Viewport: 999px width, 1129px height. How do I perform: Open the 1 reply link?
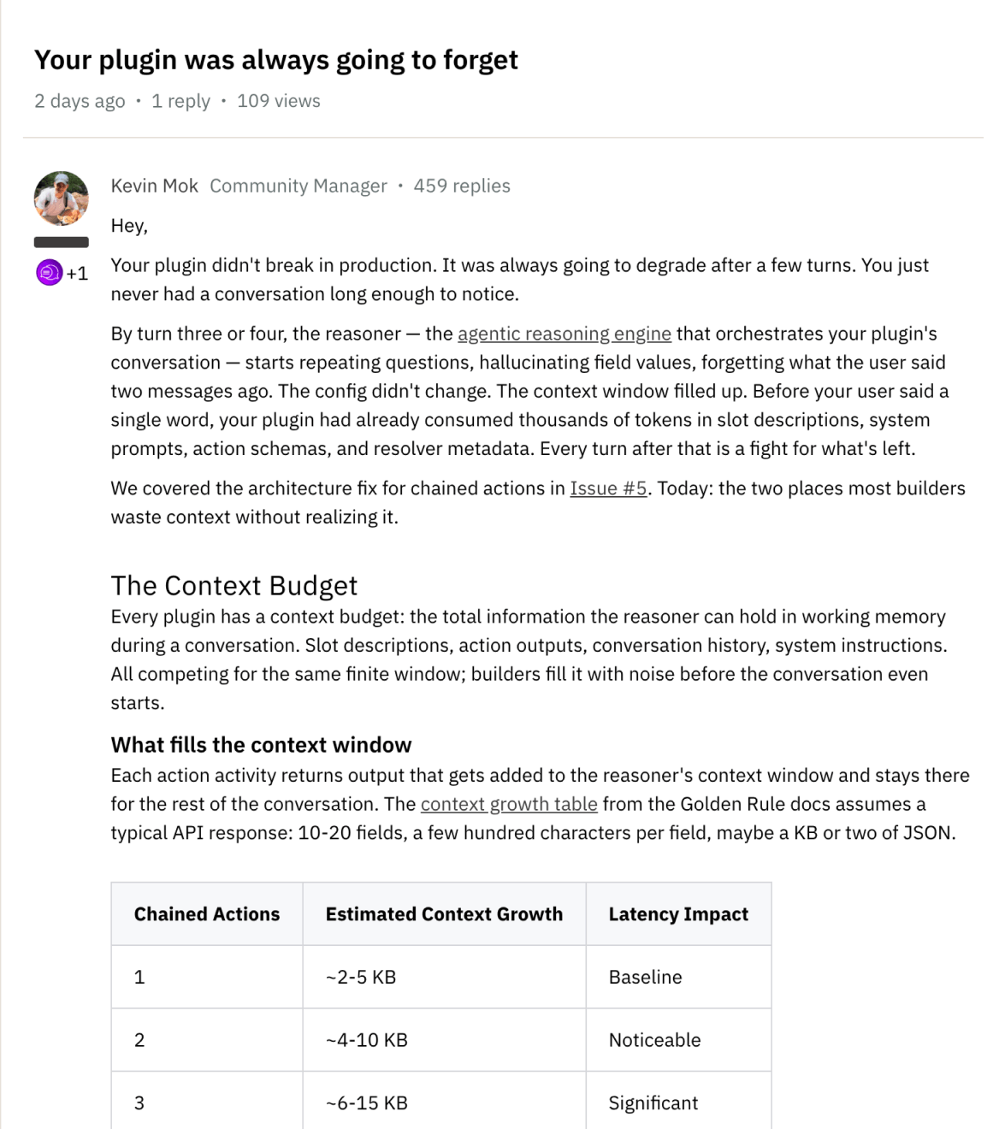[180, 101]
